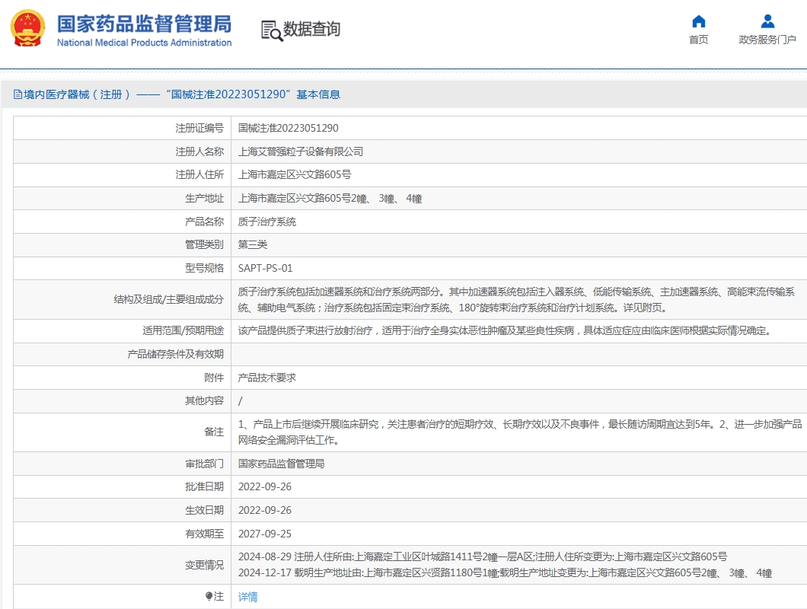
Task: Click the document icon before 境内医疗器械
Action: pyautogui.click(x=18, y=94)
